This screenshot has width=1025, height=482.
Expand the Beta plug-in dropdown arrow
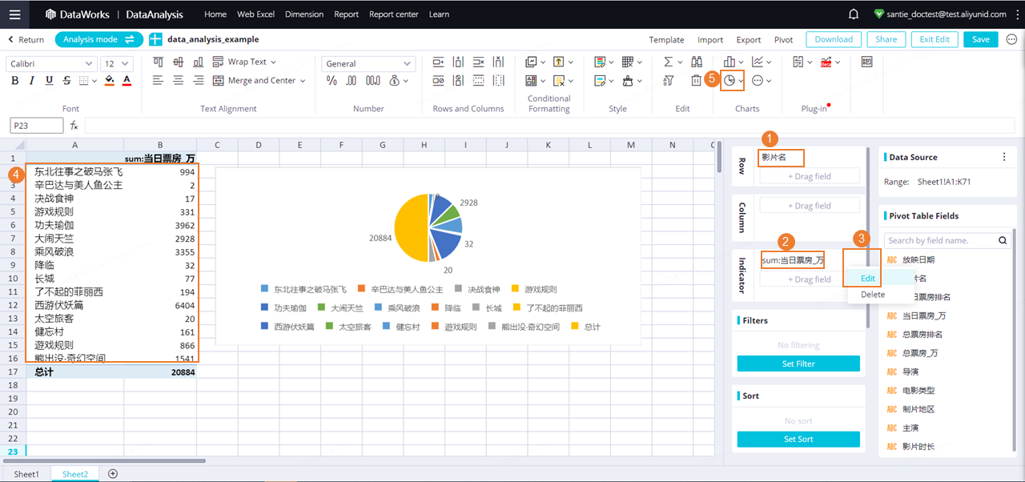[838, 62]
